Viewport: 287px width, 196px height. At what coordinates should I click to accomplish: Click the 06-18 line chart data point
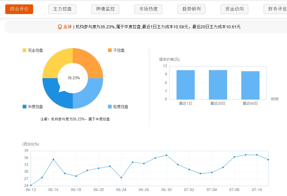point(76,176)
